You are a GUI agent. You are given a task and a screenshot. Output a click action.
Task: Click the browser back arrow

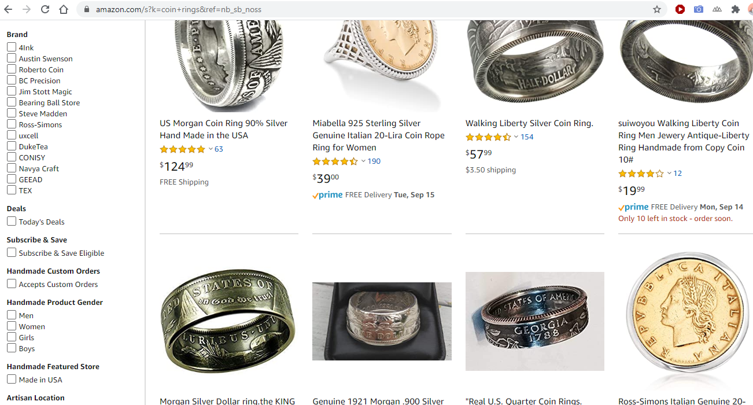[8, 9]
